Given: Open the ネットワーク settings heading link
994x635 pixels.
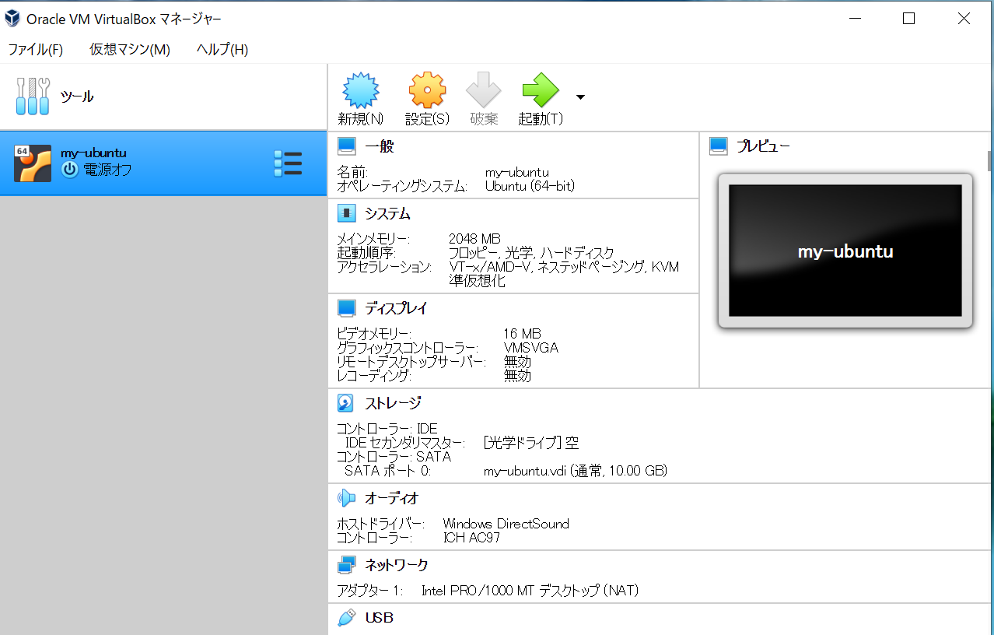Looking at the screenshot, I should [396, 565].
